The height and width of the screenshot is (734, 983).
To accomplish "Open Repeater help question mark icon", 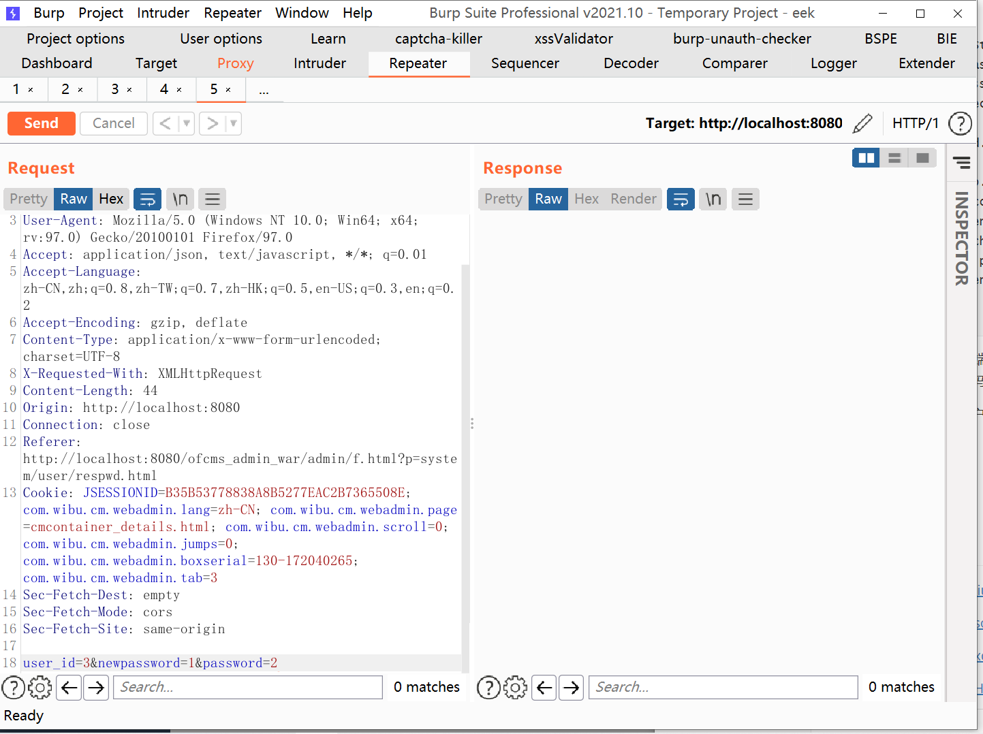I will coord(961,123).
